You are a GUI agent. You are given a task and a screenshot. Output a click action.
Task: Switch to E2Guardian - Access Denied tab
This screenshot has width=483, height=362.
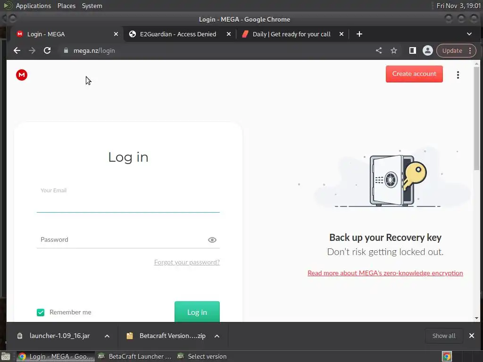[x=180, y=34]
